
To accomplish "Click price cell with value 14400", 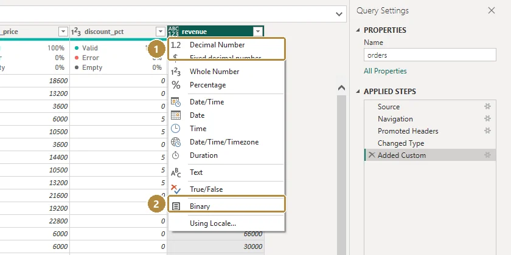I will click(35, 157).
